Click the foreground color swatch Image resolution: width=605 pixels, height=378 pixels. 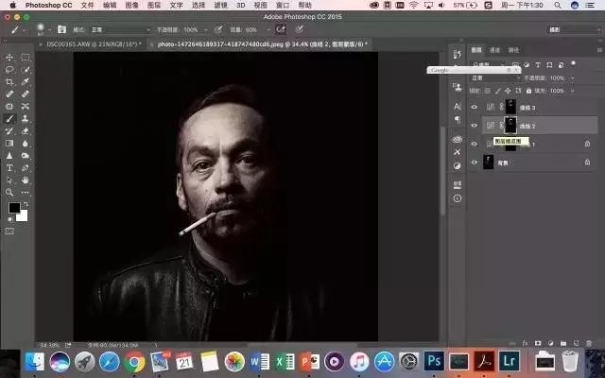[x=14, y=207]
